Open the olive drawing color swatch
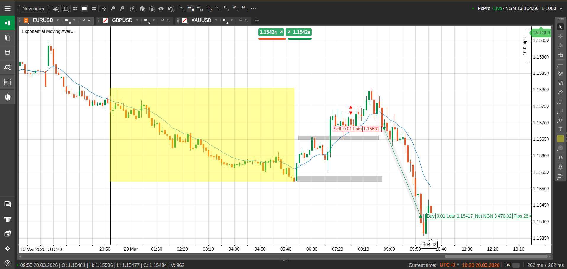Screen dimensions: 567x269 tap(560, 139)
